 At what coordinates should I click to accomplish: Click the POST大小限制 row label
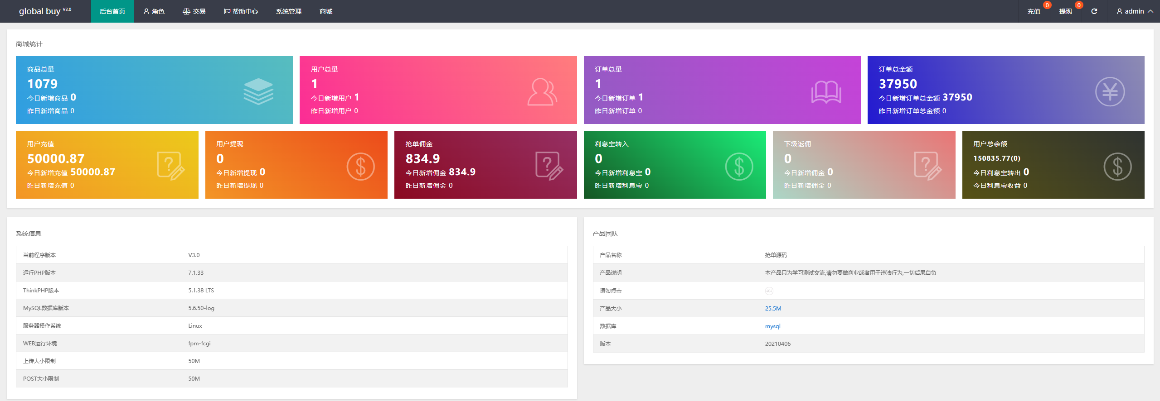(x=41, y=379)
